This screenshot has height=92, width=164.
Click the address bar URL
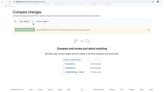coord(31,2)
